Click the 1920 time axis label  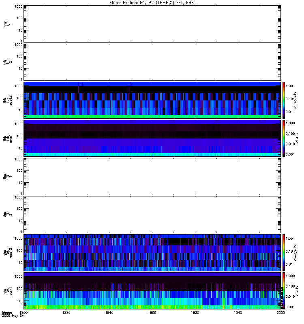195,313
